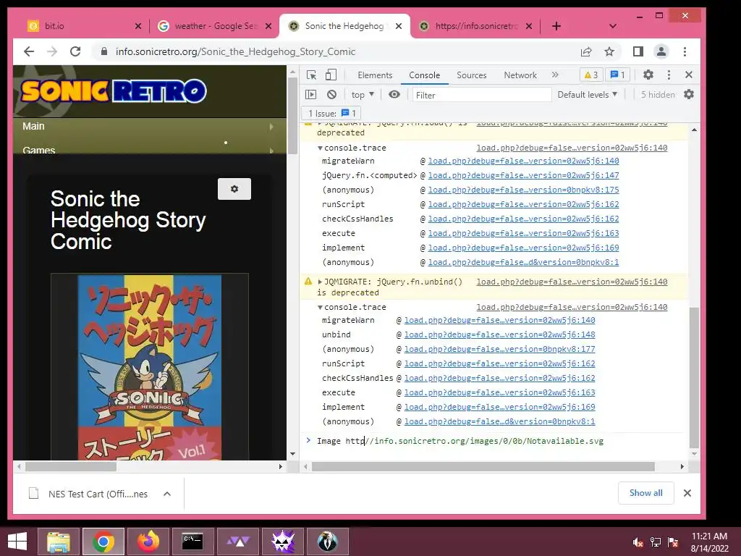The width and height of the screenshot is (741, 556).
Task: Click 'Show all' downloads button
Action: click(x=645, y=493)
